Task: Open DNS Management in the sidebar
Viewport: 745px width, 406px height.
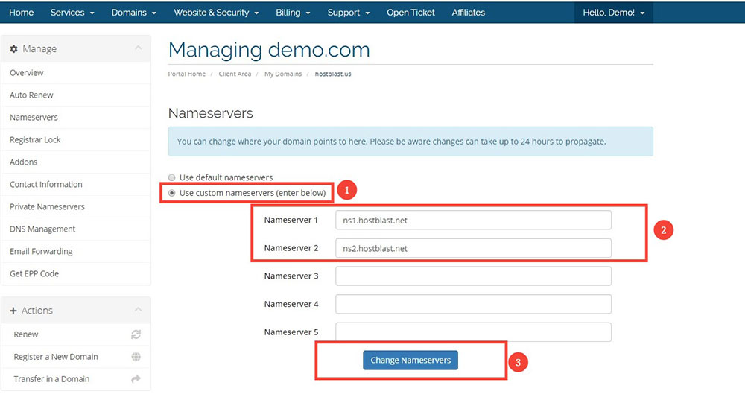Action: pos(42,229)
